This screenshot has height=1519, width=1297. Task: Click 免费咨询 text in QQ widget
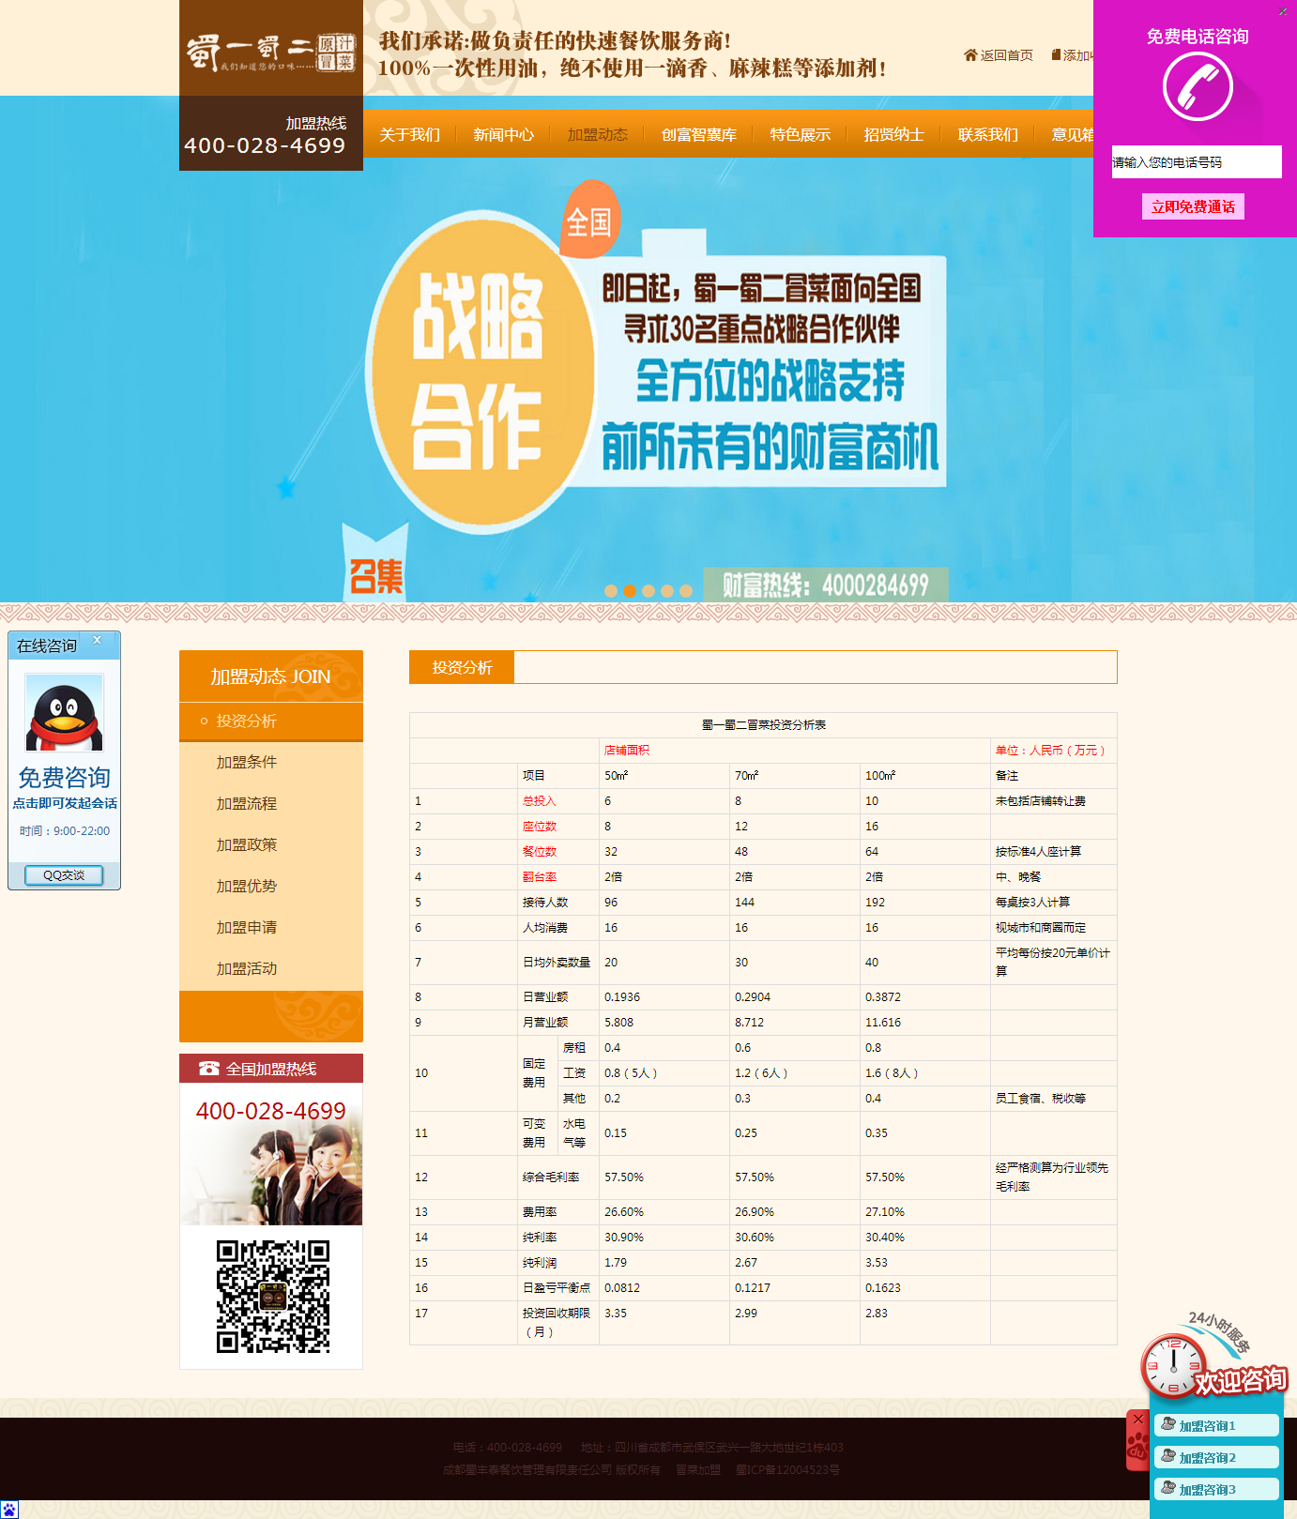[64, 778]
